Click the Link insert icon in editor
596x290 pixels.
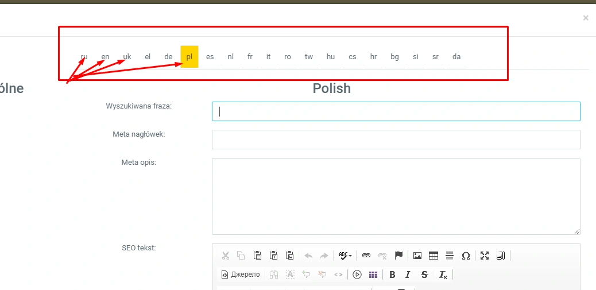[366, 256]
